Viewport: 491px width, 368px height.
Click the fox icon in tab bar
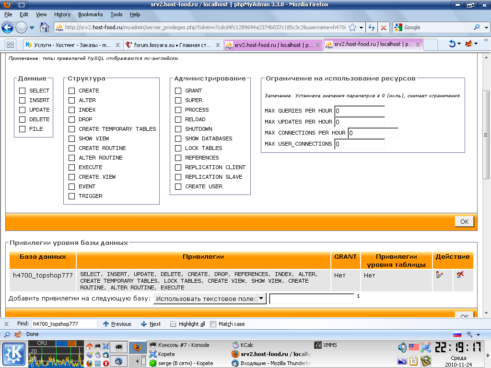469,44
